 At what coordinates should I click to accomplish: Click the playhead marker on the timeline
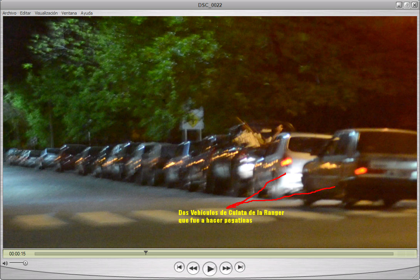(146, 252)
